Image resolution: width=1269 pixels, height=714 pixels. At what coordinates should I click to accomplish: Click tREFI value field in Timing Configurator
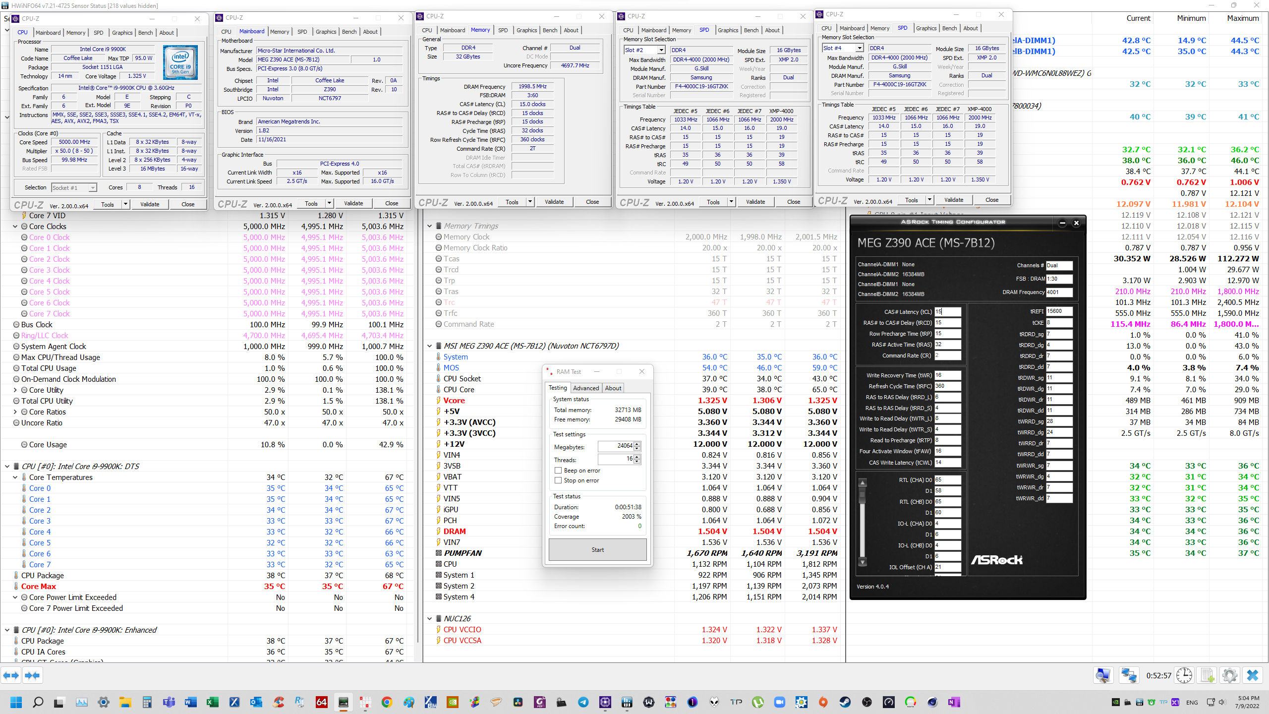point(1059,311)
